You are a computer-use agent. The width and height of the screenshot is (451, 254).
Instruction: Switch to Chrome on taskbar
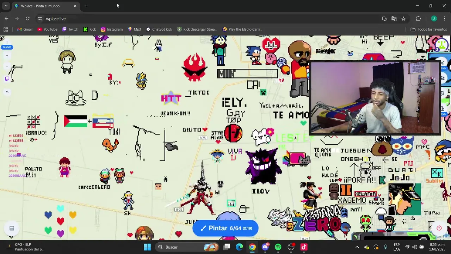tap(252, 247)
